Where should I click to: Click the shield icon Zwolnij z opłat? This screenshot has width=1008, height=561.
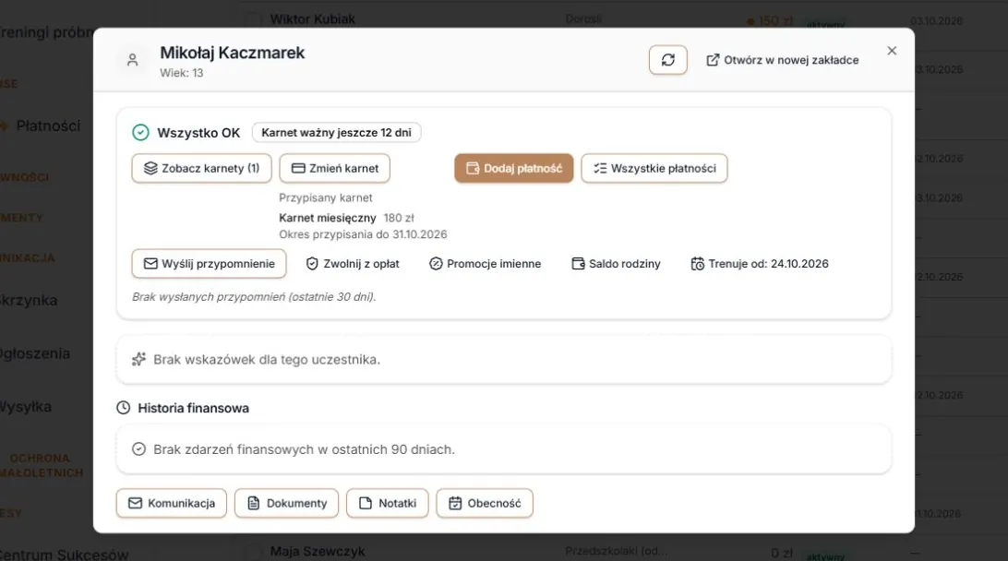[312, 264]
